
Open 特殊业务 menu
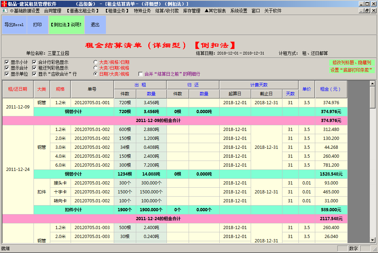[x=142, y=11]
